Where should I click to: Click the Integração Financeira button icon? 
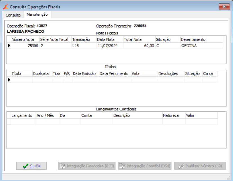coord(63,166)
